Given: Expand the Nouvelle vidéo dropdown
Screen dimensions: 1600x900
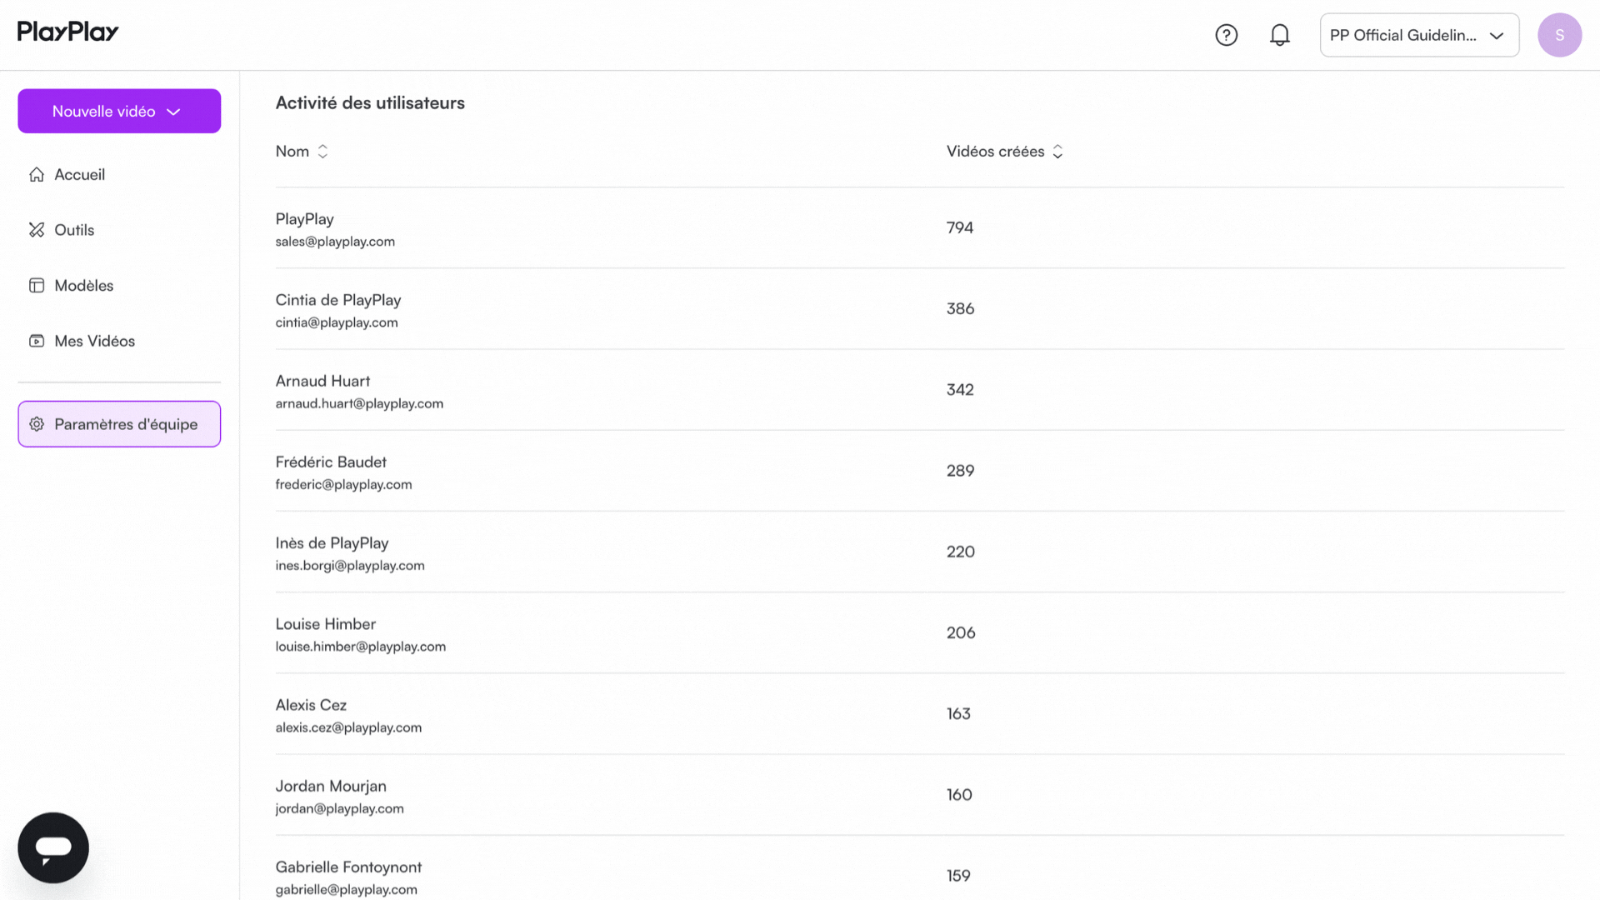Looking at the screenshot, I should (x=173, y=112).
